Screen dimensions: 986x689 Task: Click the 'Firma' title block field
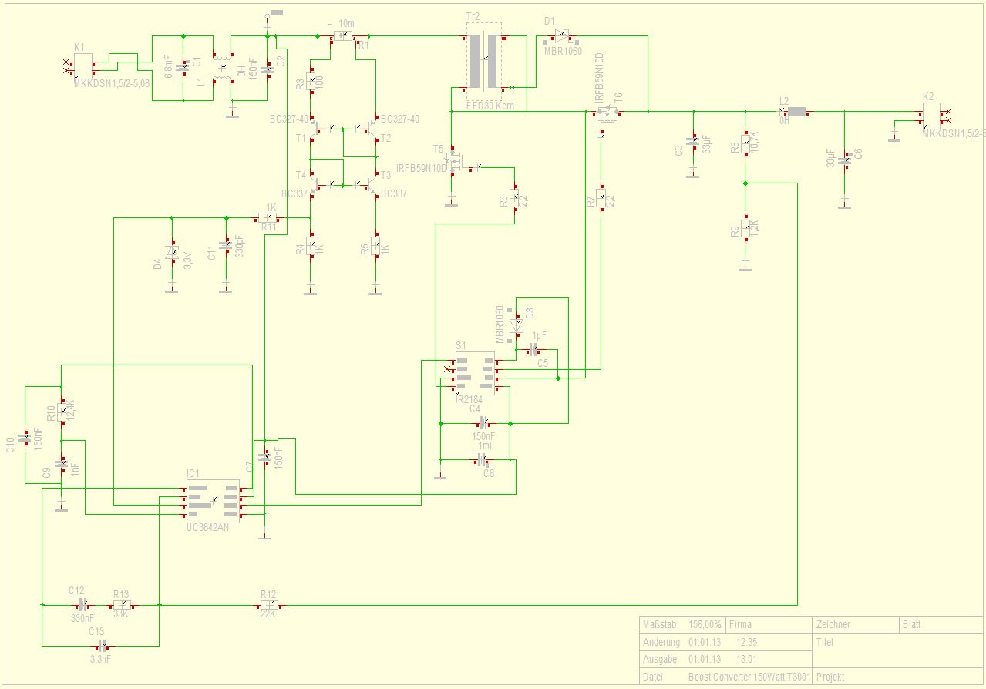coord(740,624)
